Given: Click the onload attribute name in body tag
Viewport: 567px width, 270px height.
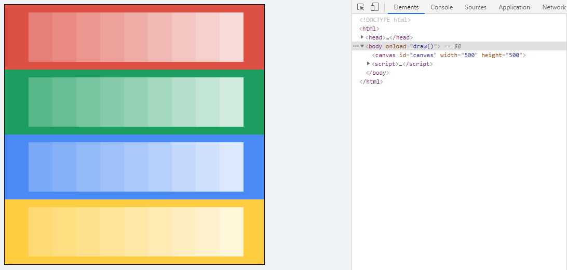Looking at the screenshot, I should click(x=395, y=46).
